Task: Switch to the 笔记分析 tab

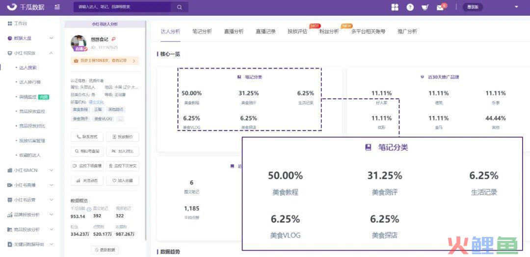Action: pos(202,31)
